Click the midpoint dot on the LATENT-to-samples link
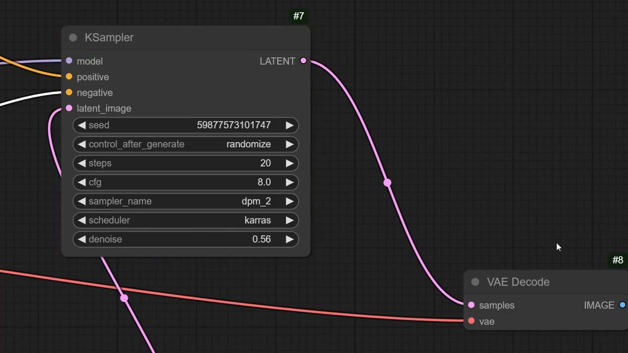The height and width of the screenshot is (353, 628). (387, 183)
